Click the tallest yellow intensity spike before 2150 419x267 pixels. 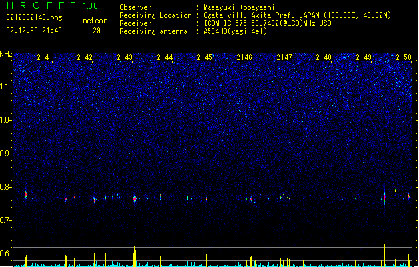(x=384, y=254)
